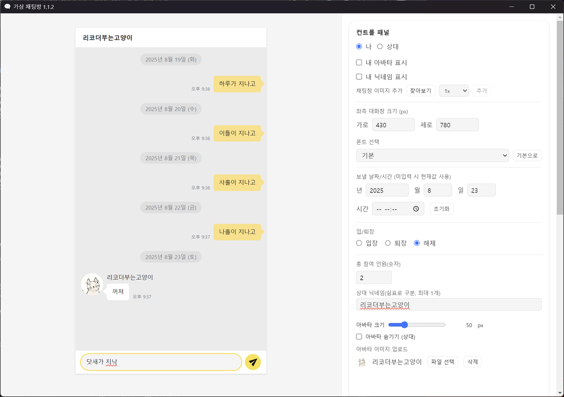
Task: Click the 나흘이 지나고 message bubble
Action: coord(237,232)
